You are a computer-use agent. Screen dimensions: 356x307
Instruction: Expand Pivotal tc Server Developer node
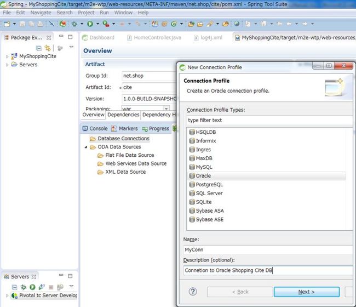pos(7,295)
